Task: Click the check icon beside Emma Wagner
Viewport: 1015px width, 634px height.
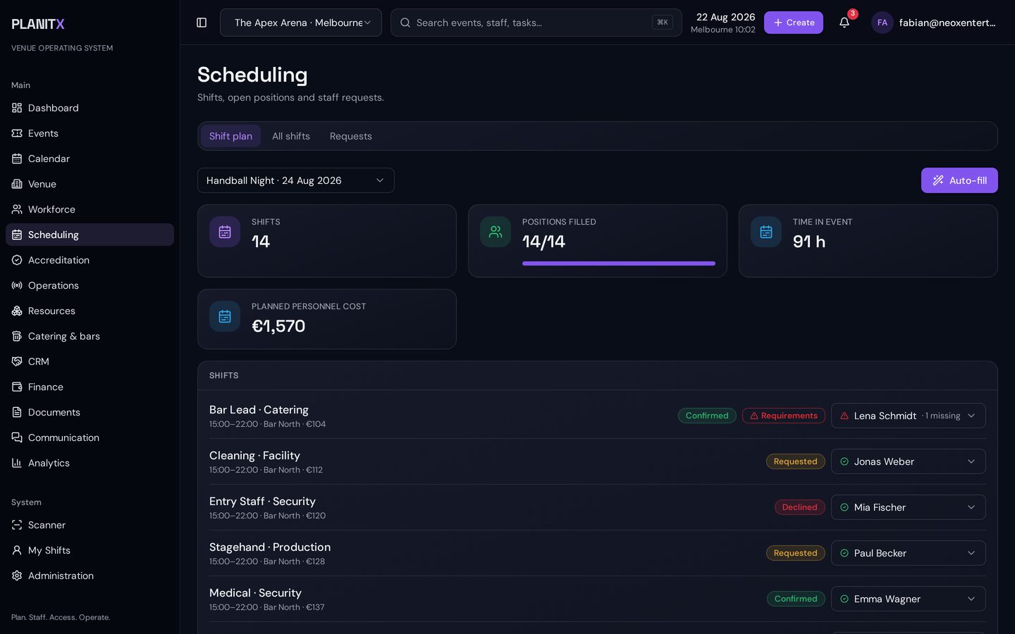Action: (x=844, y=599)
